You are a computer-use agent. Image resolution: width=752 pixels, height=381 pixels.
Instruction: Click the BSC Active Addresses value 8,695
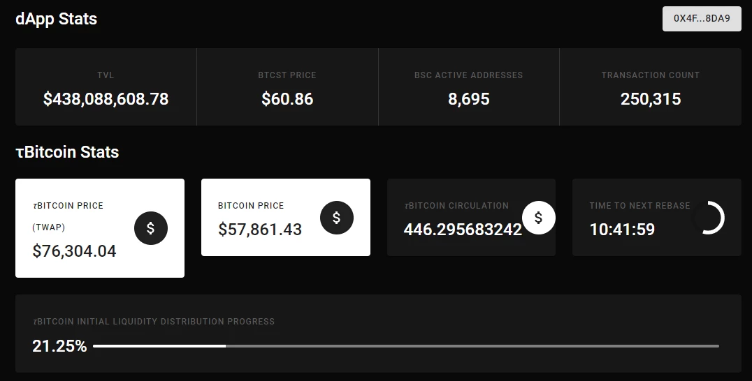pyautogui.click(x=468, y=99)
